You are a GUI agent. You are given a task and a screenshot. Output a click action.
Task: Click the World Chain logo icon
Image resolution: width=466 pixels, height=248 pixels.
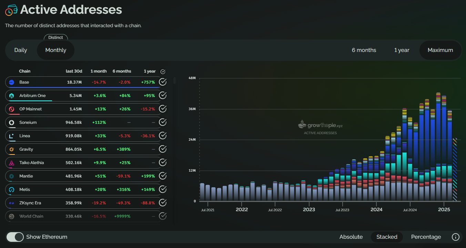(11, 216)
